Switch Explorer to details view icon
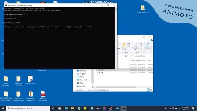 [x=148, y=90]
